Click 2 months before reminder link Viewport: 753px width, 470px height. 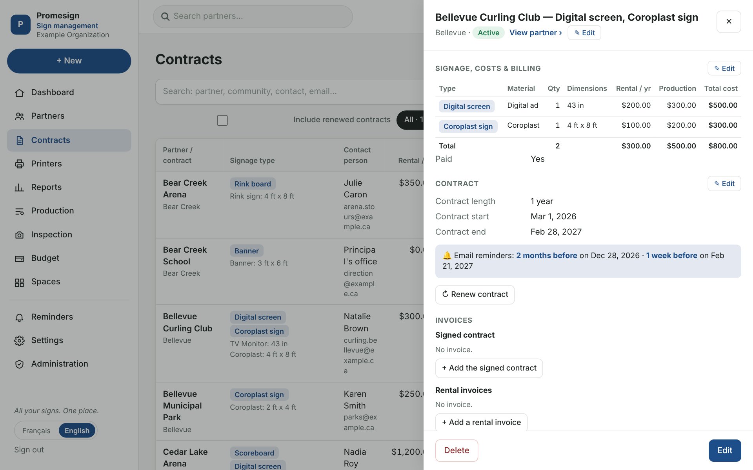tap(546, 255)
